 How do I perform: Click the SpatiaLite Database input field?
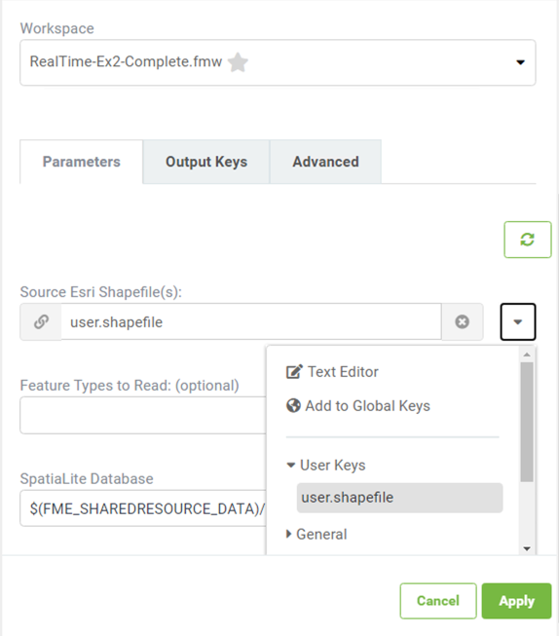[x=143, y=508]
